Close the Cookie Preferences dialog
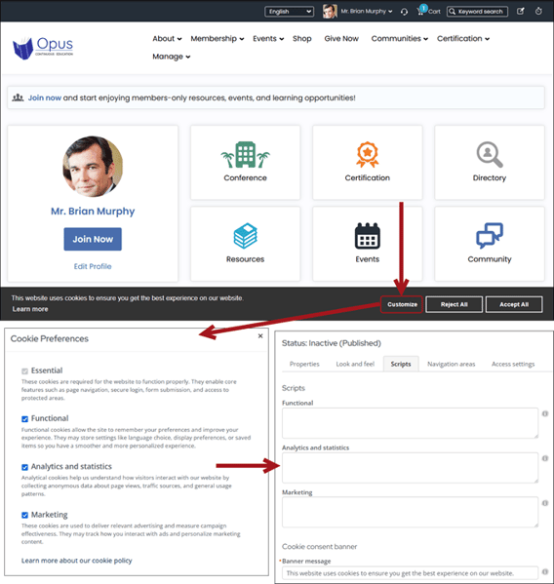 [x=260, y=336]
